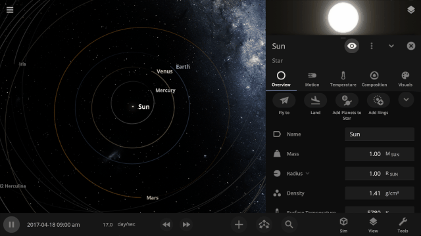Open the View menu in the bottom bar
The width and height of the screenshot is (421, 236).
tap(373, 225)
